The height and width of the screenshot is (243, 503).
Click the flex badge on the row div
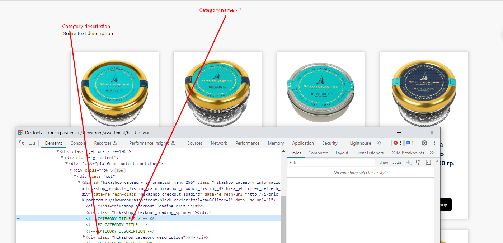coord(120,170)
